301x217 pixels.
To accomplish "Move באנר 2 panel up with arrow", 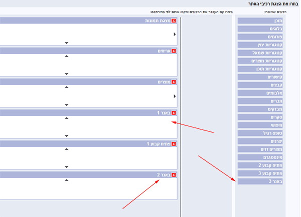I will click(x=66, y=180).
